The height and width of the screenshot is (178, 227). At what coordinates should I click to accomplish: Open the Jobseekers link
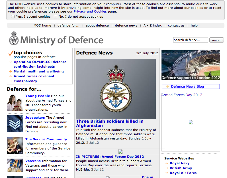(x=35, y=118)
